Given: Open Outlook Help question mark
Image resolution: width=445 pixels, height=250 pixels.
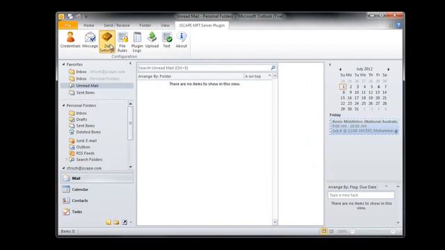Looking at the screenshot, I should click(x=398, y=25).
